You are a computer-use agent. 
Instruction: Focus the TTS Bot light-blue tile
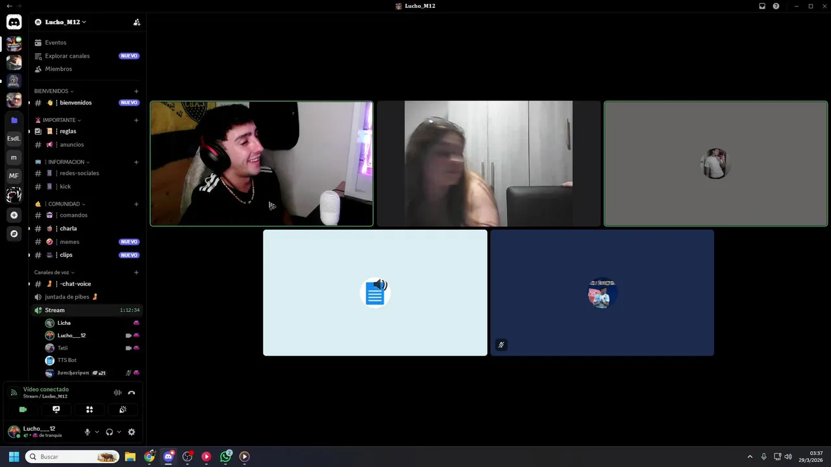375,293
